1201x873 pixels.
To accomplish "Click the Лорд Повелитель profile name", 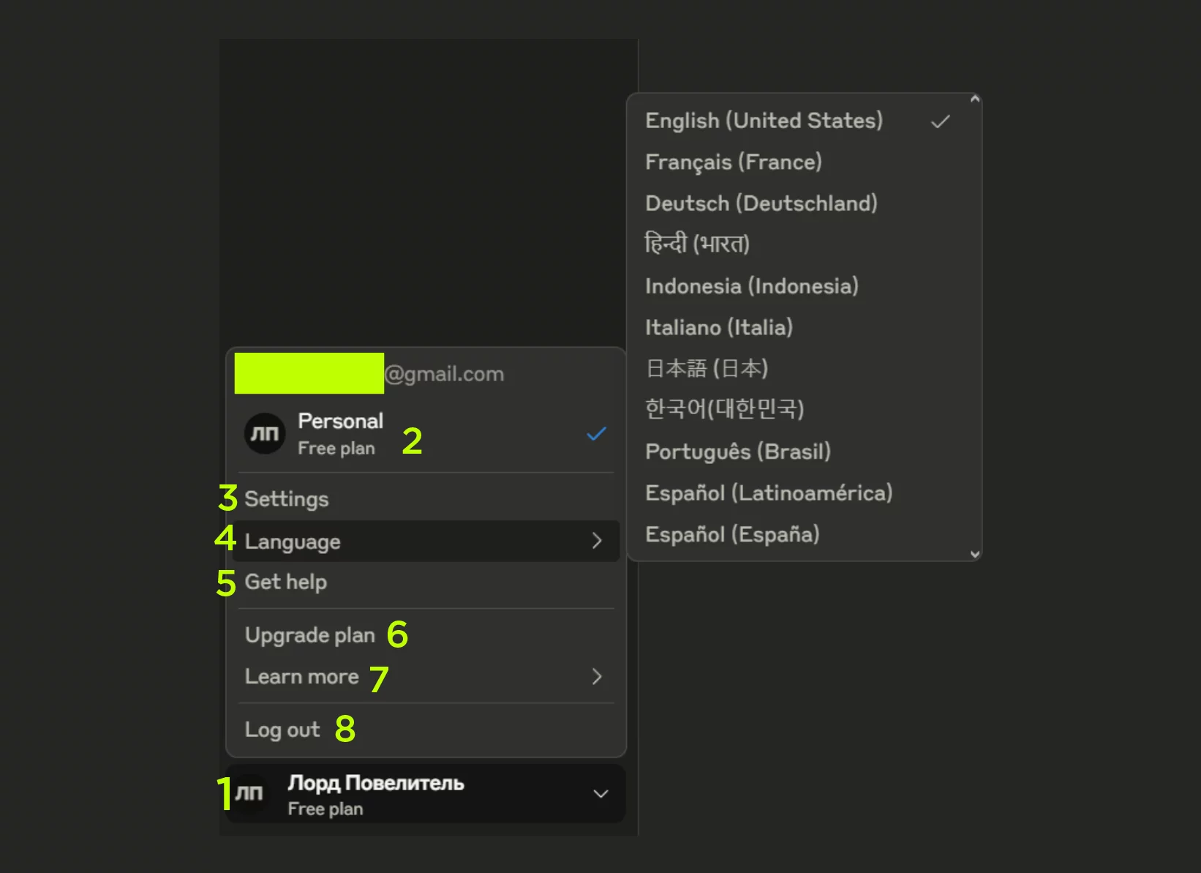I will tap(376, 783).
